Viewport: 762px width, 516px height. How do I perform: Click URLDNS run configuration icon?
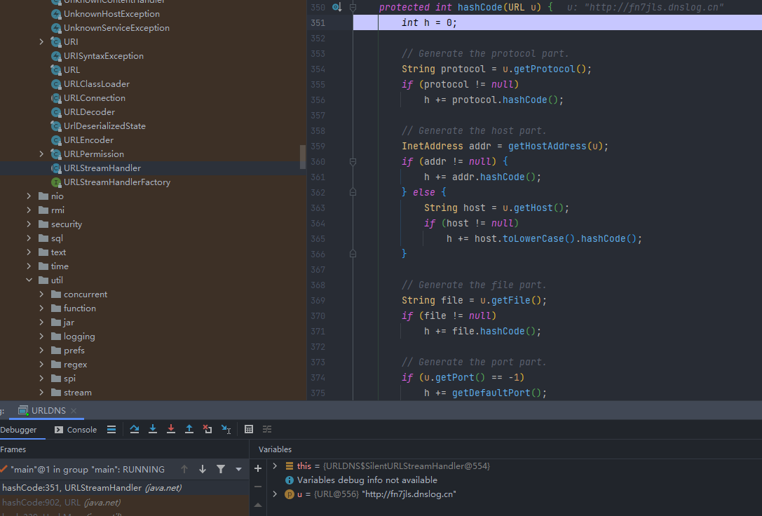tap(23, 411)
